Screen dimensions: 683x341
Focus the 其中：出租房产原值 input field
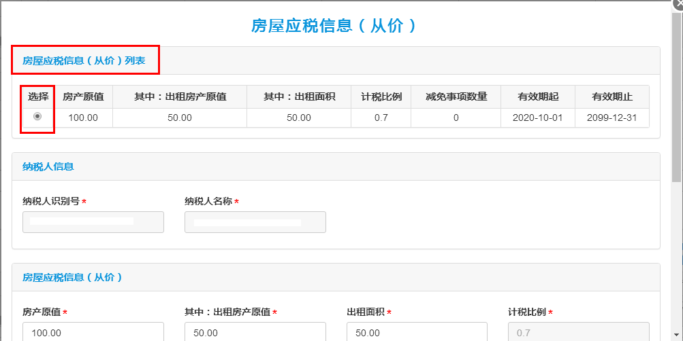coord(255,332)
